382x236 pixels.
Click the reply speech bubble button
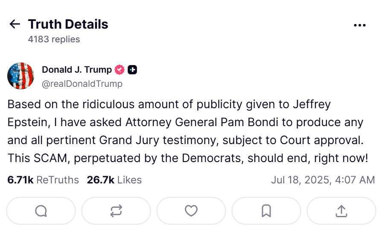(41, 210)
